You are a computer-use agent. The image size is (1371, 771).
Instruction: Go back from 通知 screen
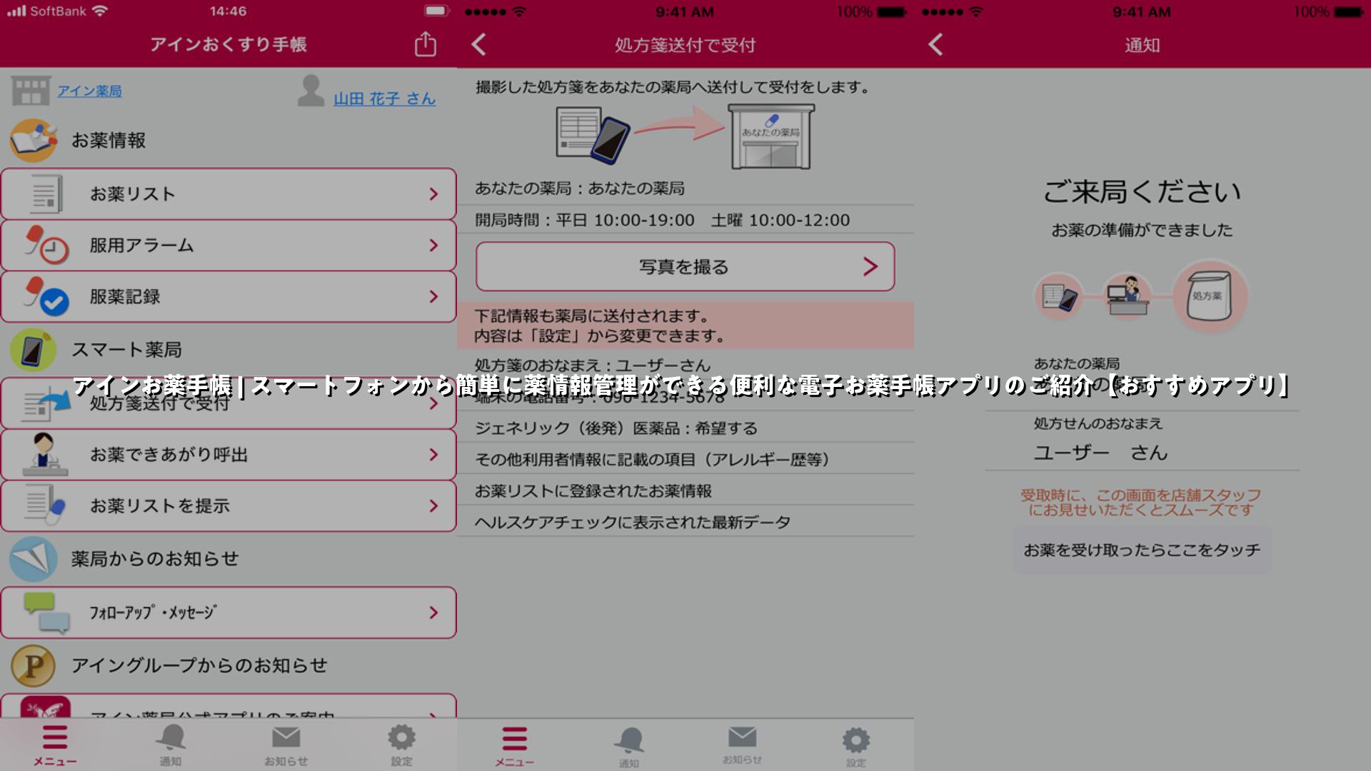tap(936, 45)
